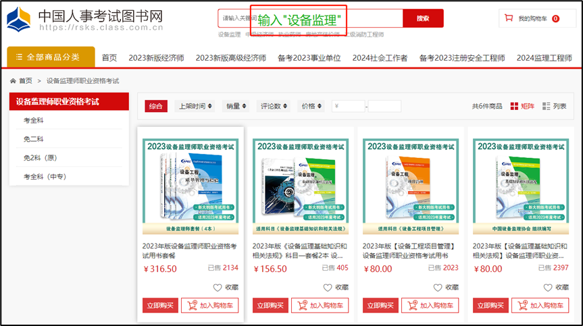
Task: Select the 综合 sorting option
Action: 156,106
